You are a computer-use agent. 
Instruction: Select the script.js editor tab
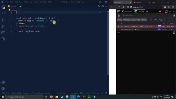(x=14, y=6)
